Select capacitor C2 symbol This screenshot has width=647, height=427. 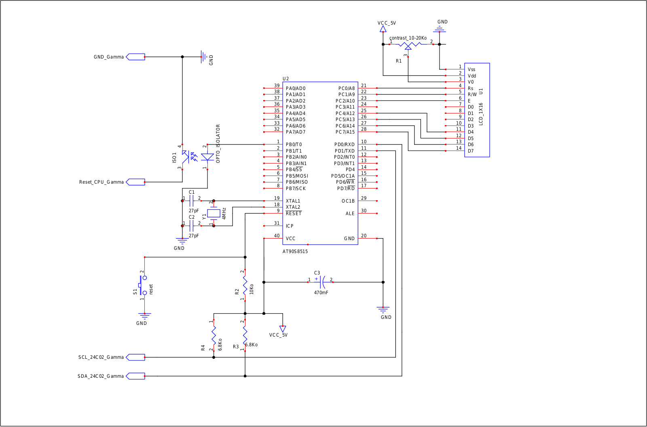(192, 226)
